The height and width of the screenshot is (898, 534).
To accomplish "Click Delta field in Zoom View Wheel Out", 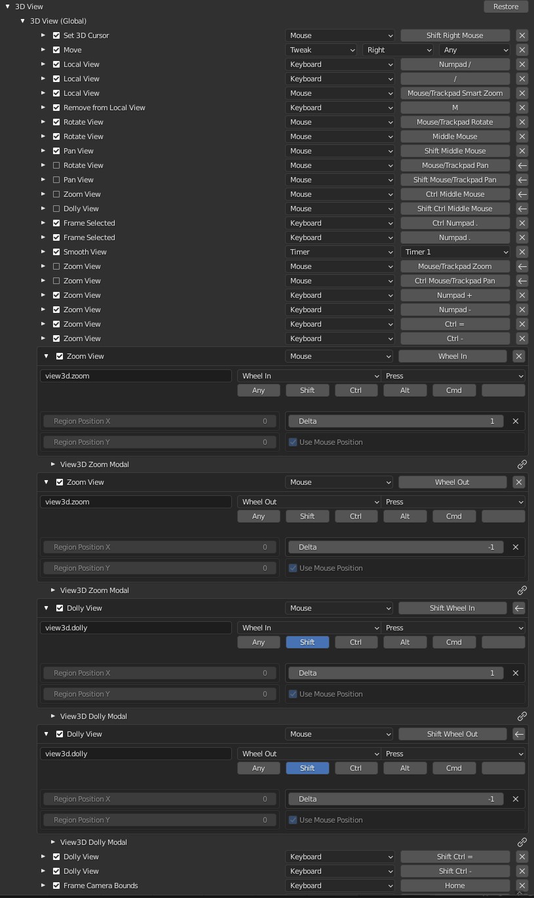I will click(x=396, y=547).
